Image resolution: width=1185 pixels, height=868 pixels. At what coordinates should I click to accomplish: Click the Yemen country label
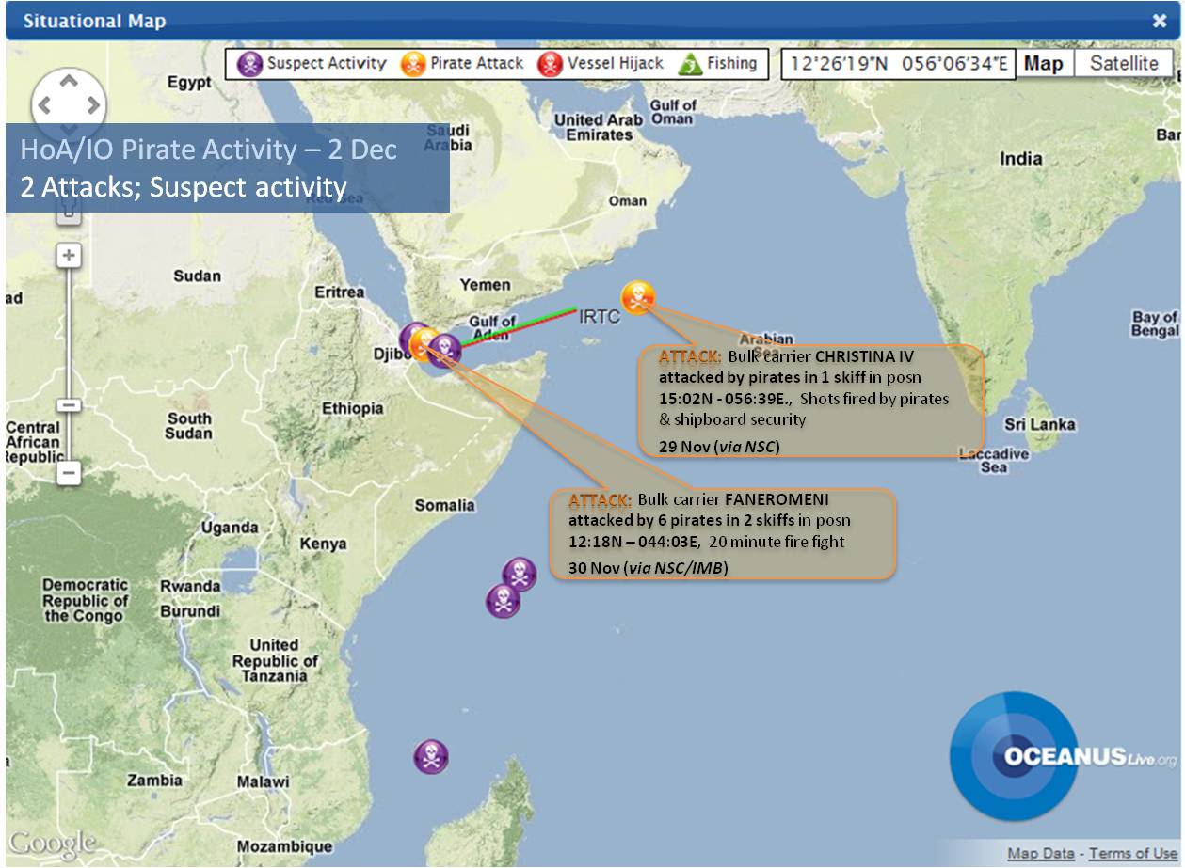(486, 284)
